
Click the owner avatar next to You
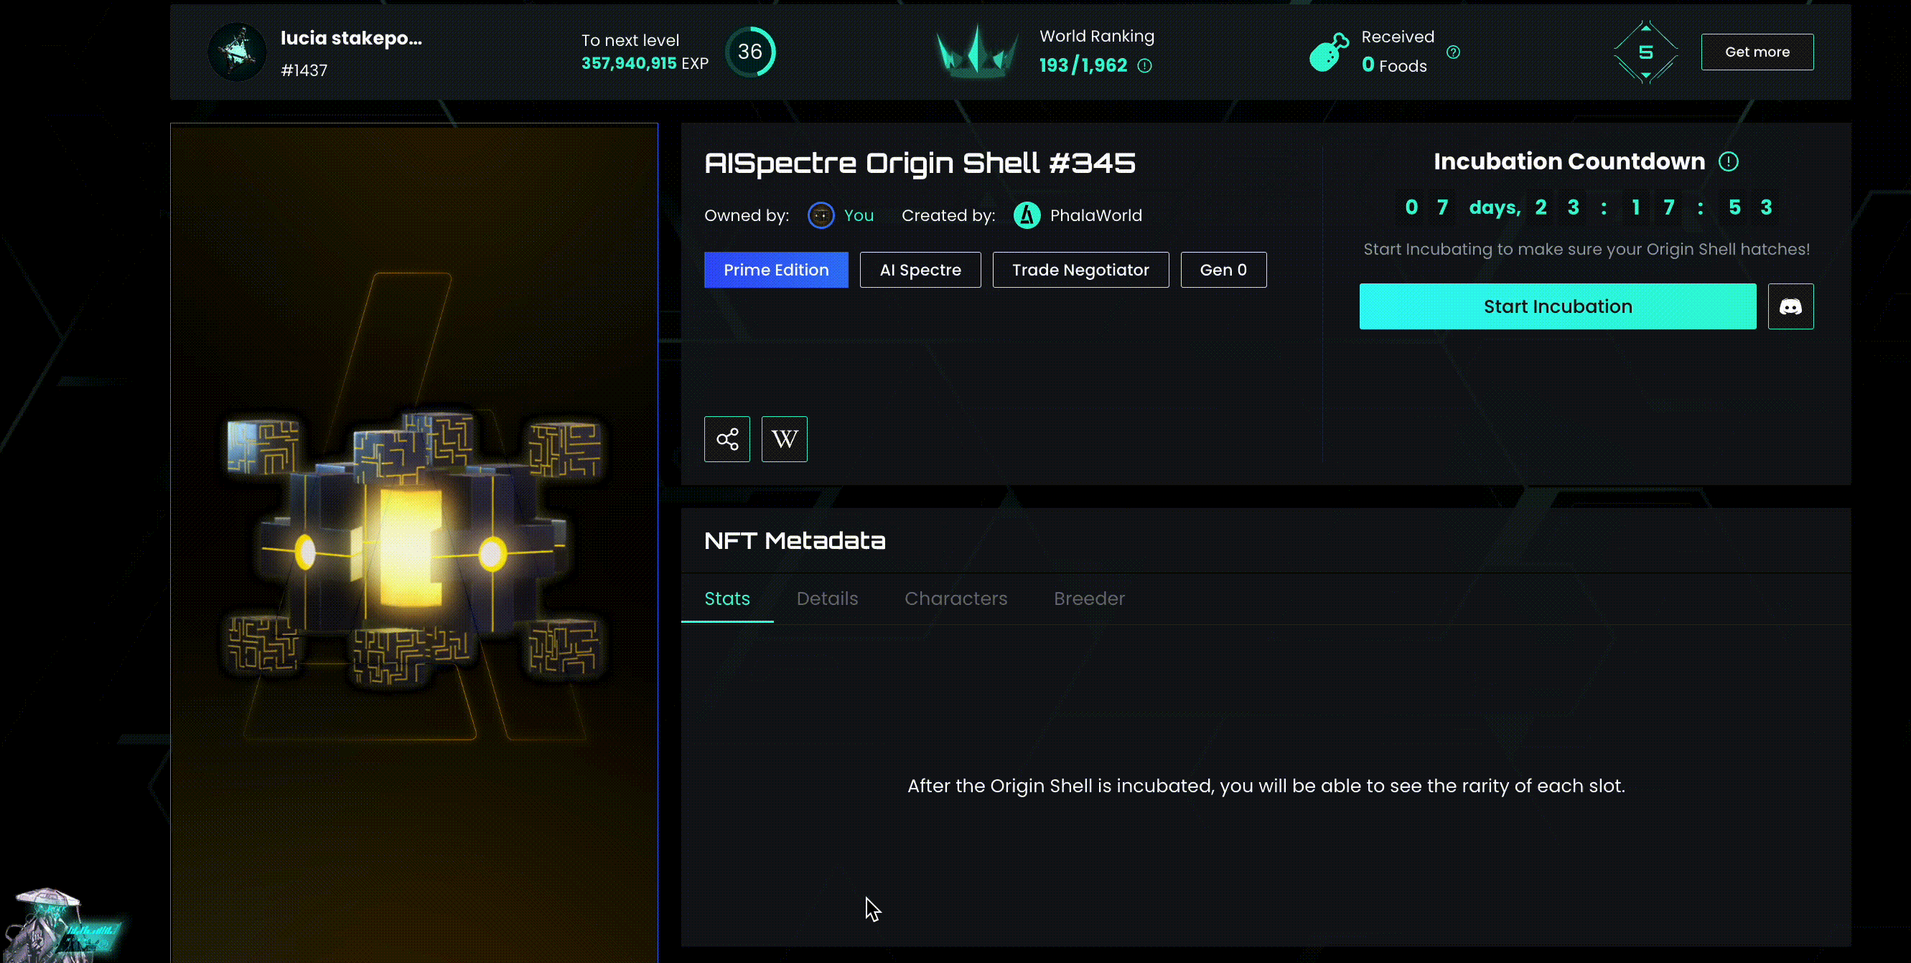coord(821,216)
